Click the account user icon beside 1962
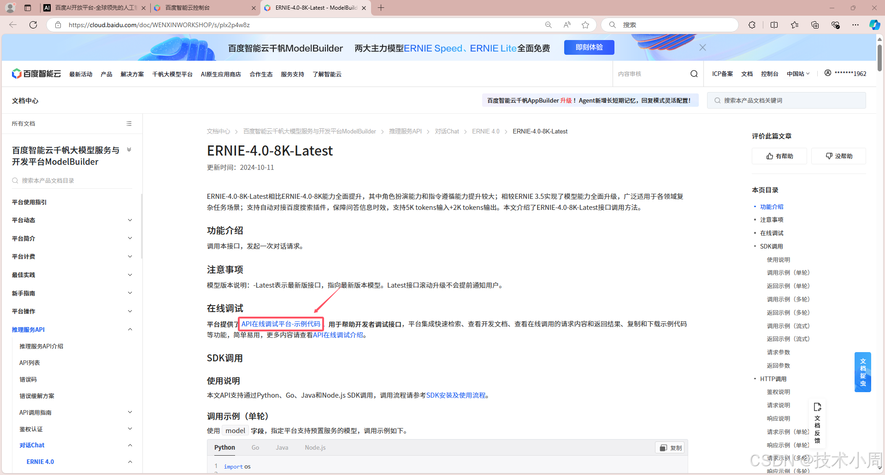 point(828,73)
